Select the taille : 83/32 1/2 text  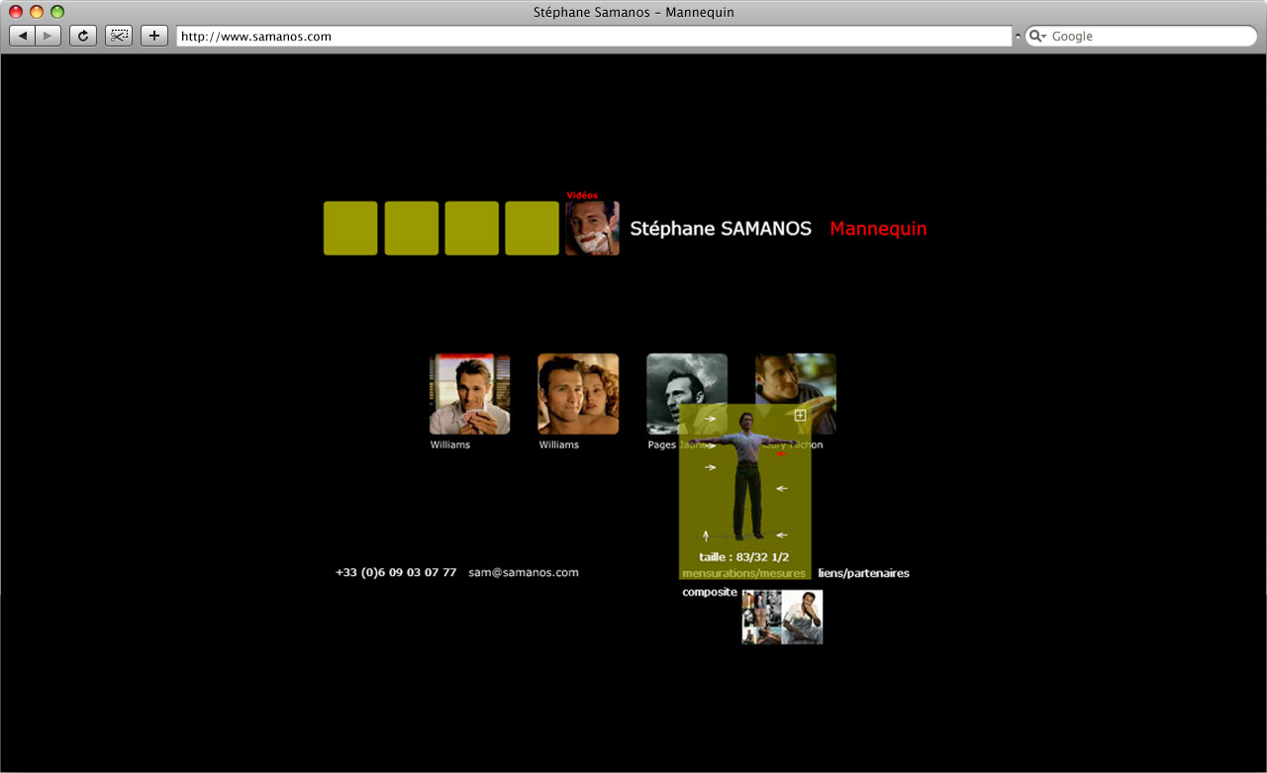pyautogui.click(x=744, y=557)
